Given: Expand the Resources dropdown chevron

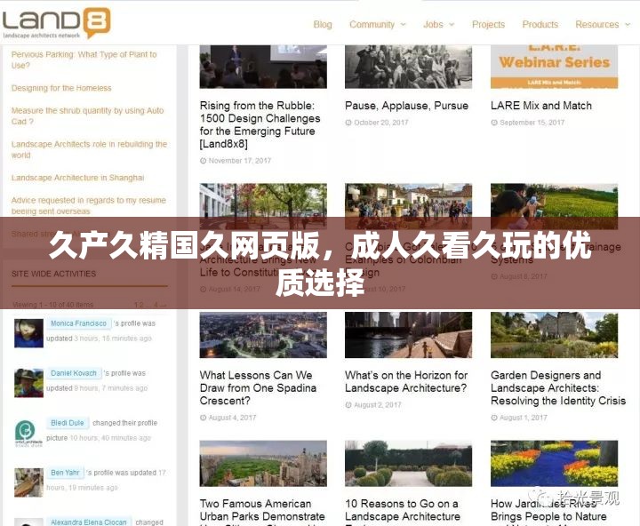Looking at the screenshot, I should pyautogui.click(x=628, y=25).
